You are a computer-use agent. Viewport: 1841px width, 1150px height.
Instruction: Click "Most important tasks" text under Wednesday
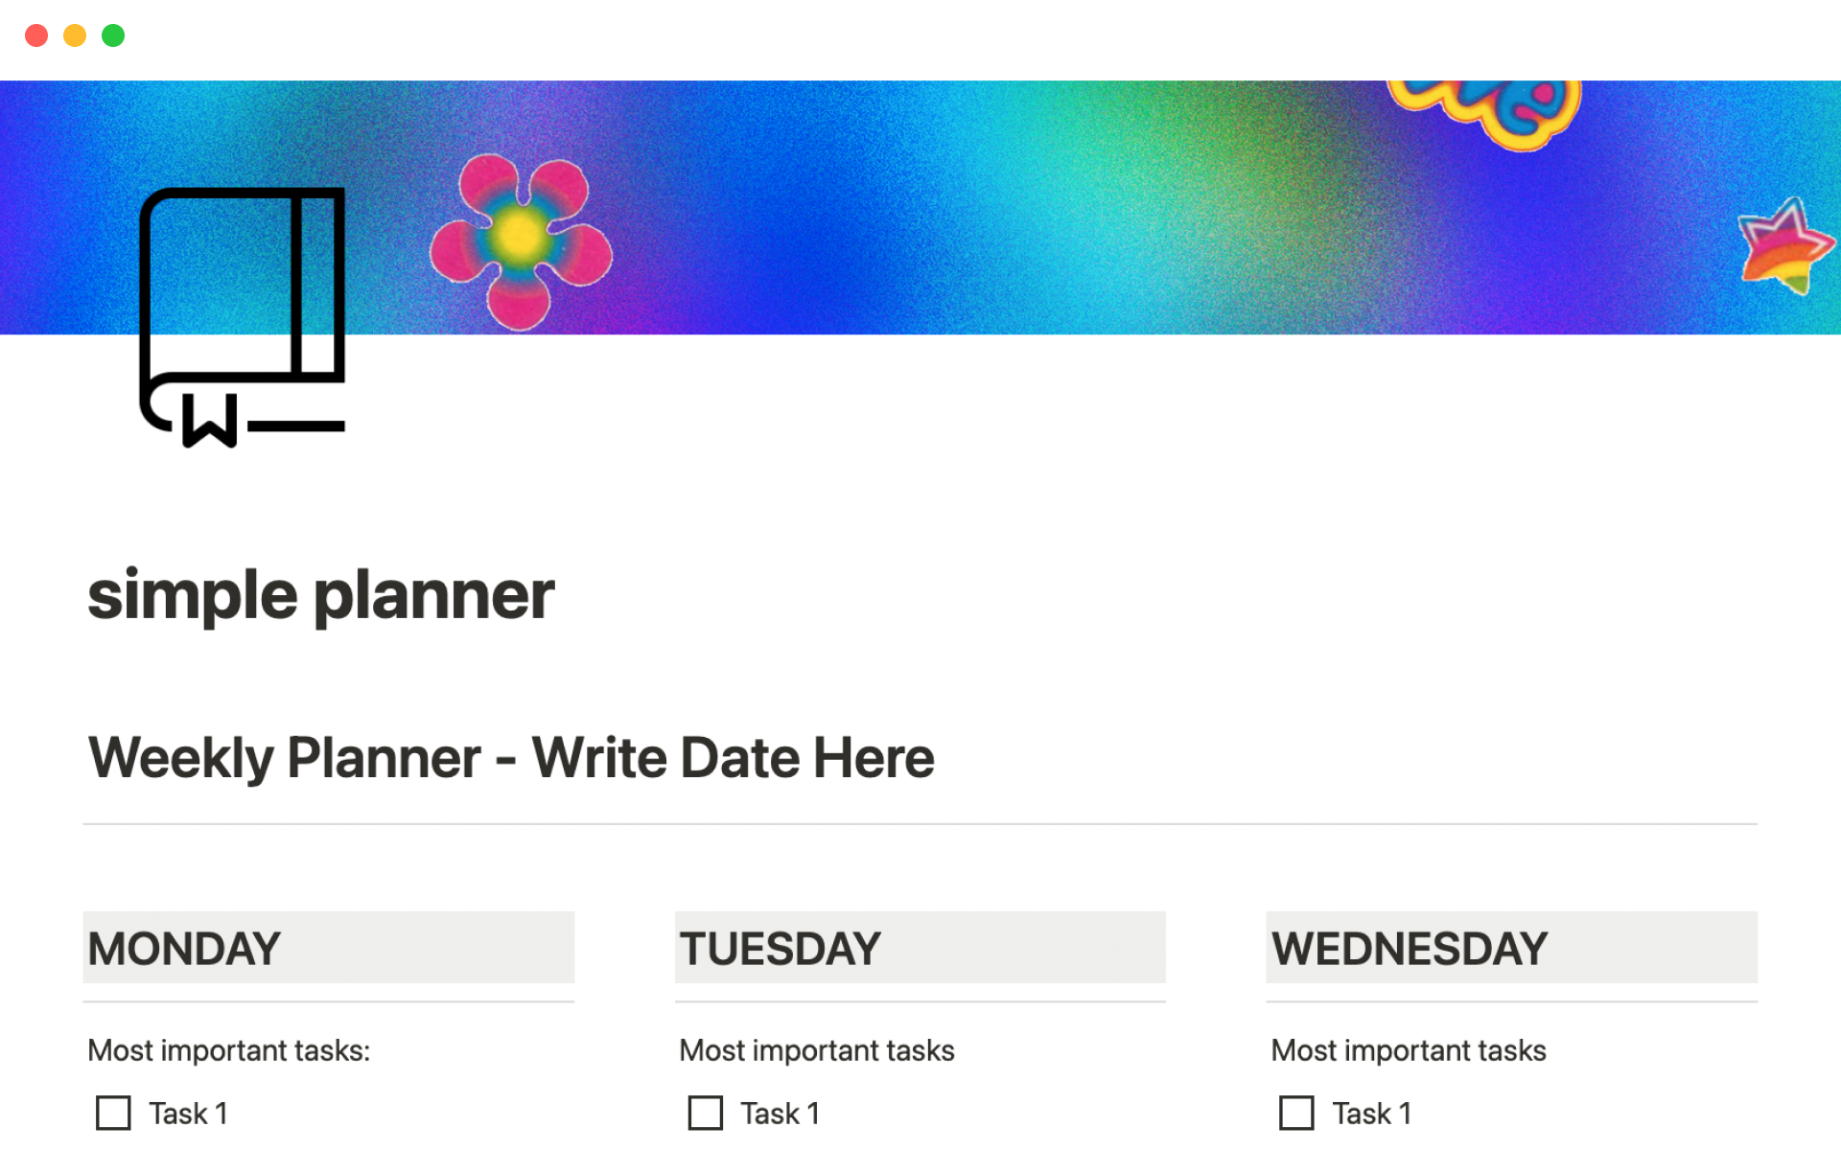[1408, 1050]
